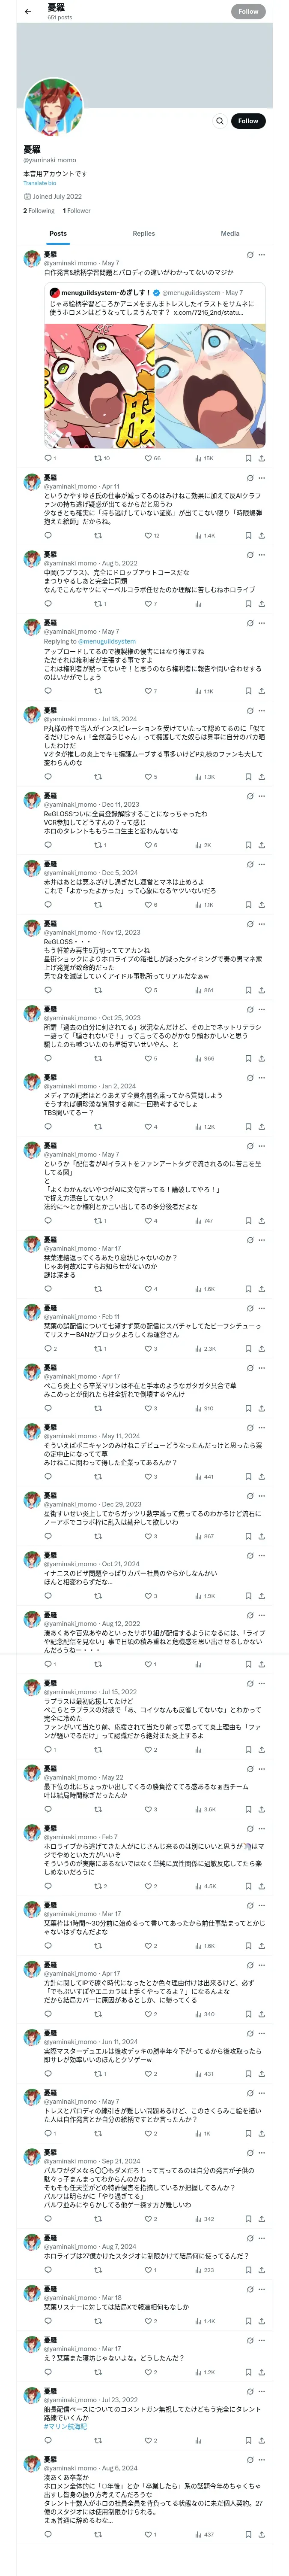Viewport: 289px width, 2576px height.
Task: Switch to the Replies tab
Action: (143, 233)
